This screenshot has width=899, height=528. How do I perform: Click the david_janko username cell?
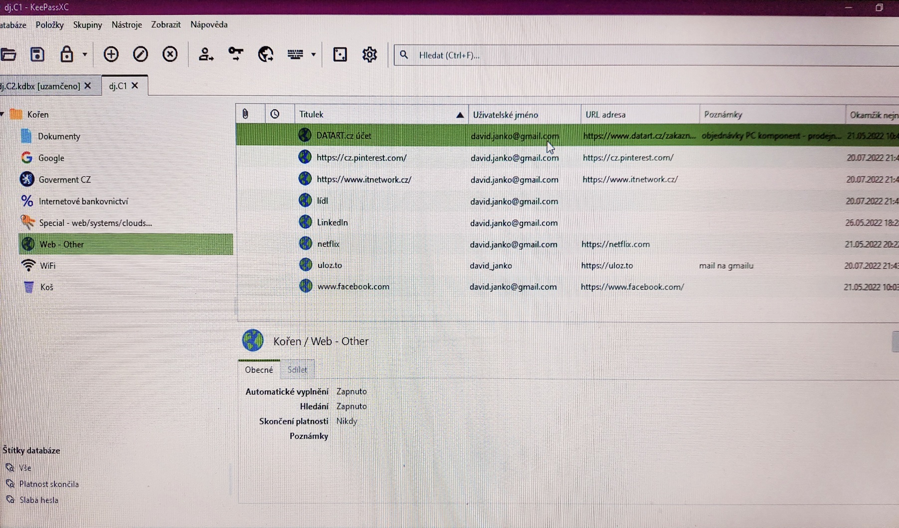pyautogui.click(x=491, y=266)
